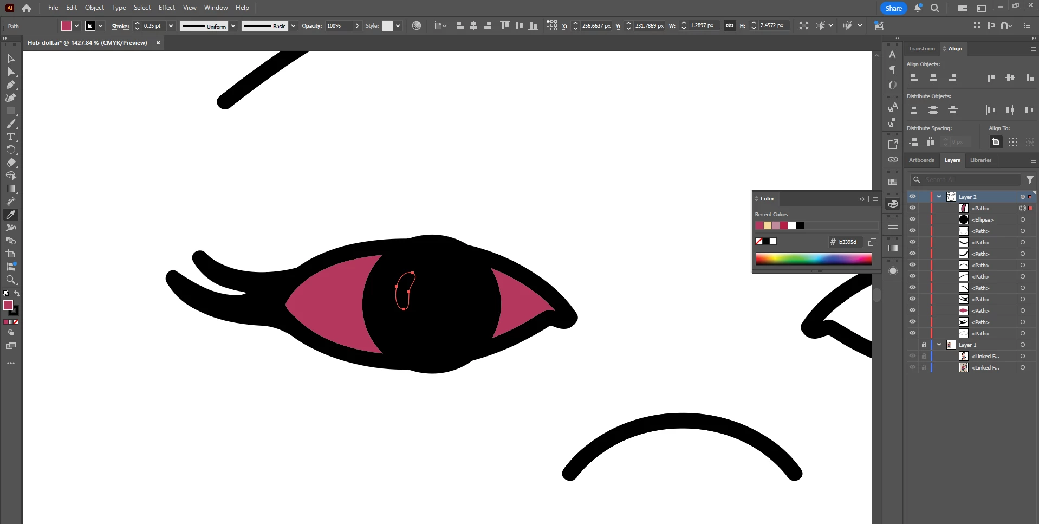Open the Basic brush definition dropdown
The height and width of the screenshot is (524, 1039).
(x=293, y=25)
